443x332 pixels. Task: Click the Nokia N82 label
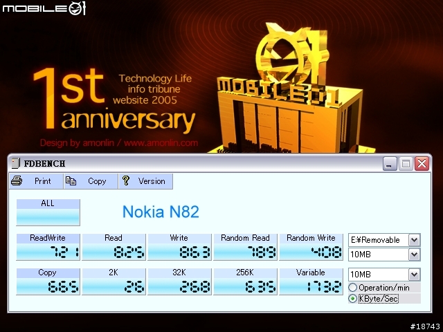tap(161, 212)
